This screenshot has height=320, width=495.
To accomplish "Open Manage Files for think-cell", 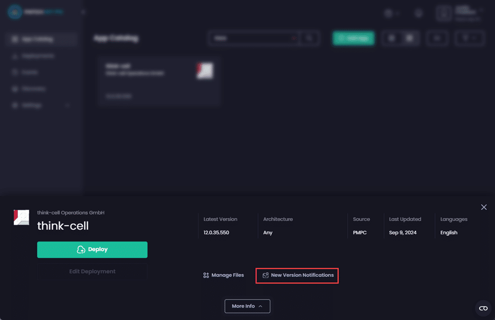I will pos(223,275).
